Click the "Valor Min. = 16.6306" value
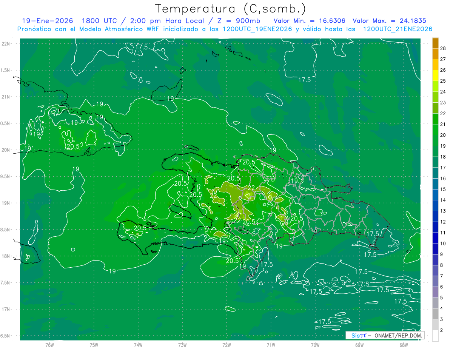Viewport: 453px width, 350px height. [309, 21]
